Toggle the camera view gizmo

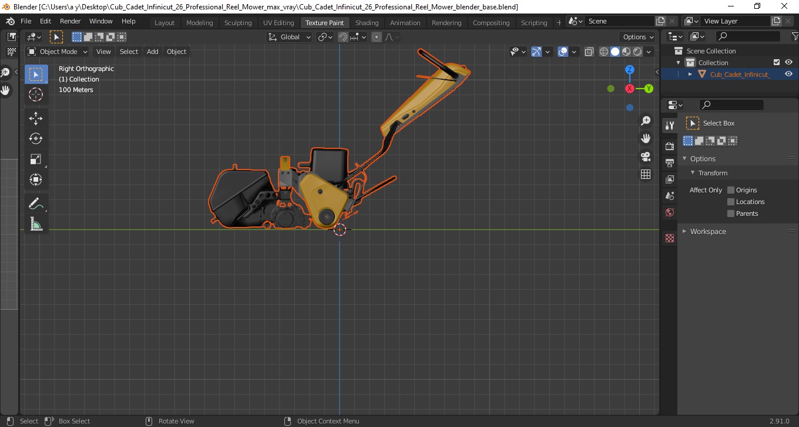(646, 157)
